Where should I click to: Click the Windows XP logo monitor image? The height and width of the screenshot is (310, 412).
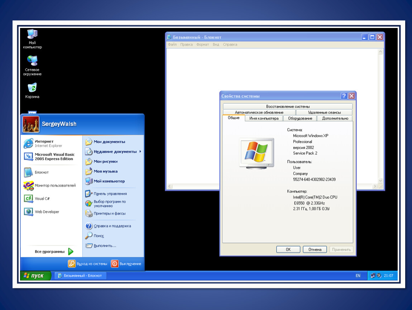tap(257, 153)
